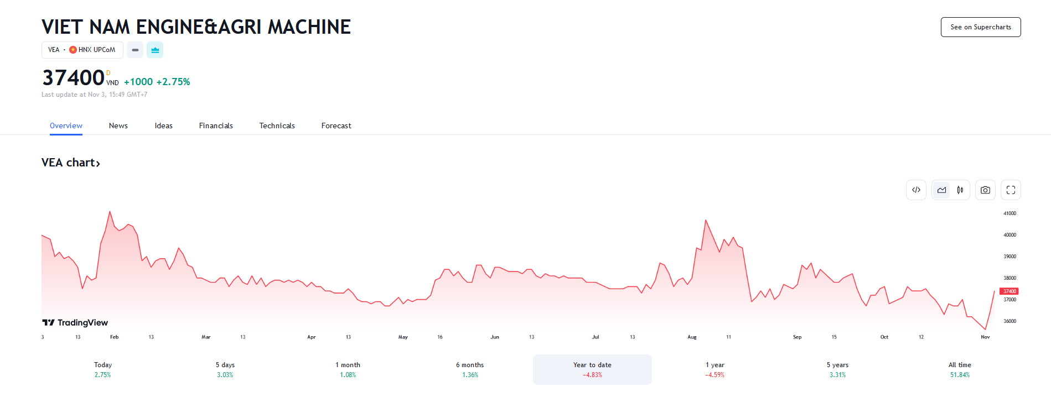Click the Aug date axis label
The image size is (1051, 402).
692,337
